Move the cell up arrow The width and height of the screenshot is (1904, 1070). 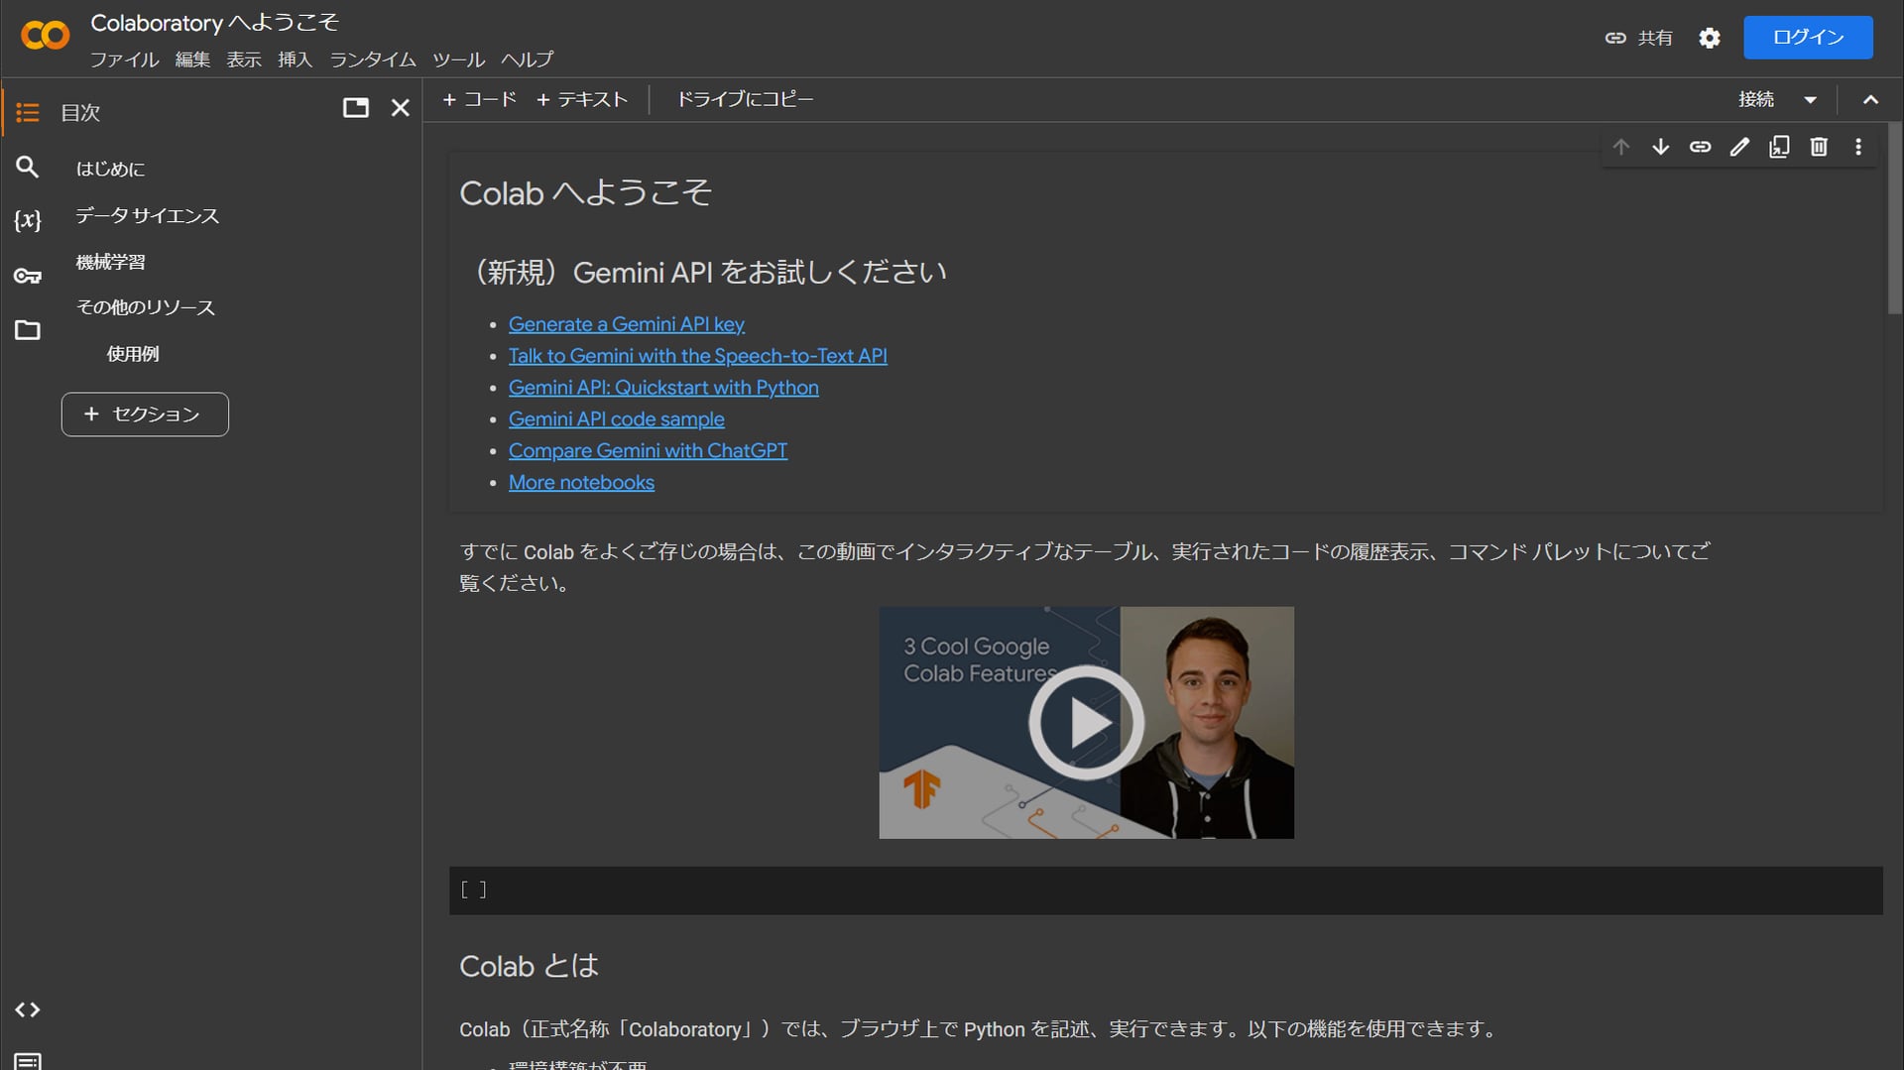[x=1621, y=147]
